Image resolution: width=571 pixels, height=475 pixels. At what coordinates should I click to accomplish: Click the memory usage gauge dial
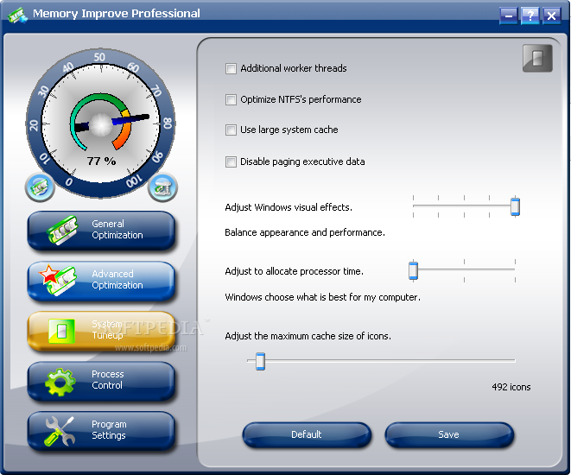pos(100,123)
